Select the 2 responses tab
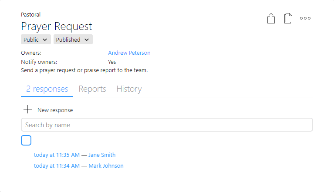Screen dimensions: 334x192 coord(47,89)
